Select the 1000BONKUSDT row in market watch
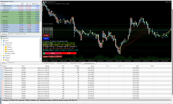 pos(20,8)
